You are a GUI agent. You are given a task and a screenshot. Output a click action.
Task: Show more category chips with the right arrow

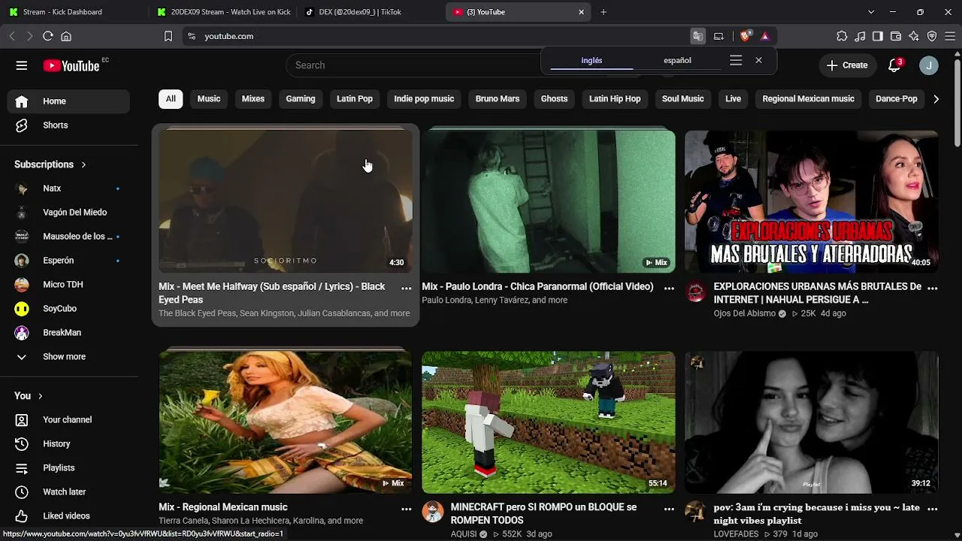pyautogui.click(x=936, y=99)
